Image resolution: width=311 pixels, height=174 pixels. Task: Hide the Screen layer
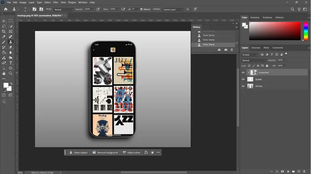243,79
